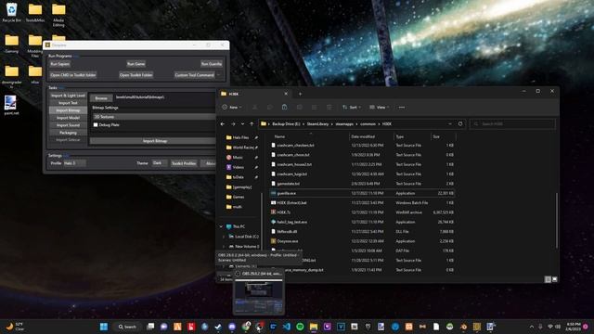Viewport: 594px width, 334px height.
Task: Click common in the breadcrumb path
Action: (x=368, y=123)
